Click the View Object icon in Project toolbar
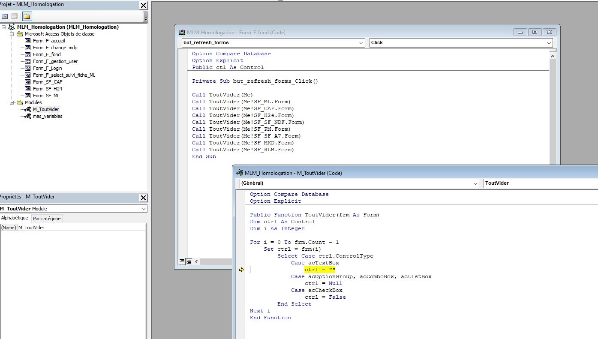598x339 pixels. [x=15, y=16]
